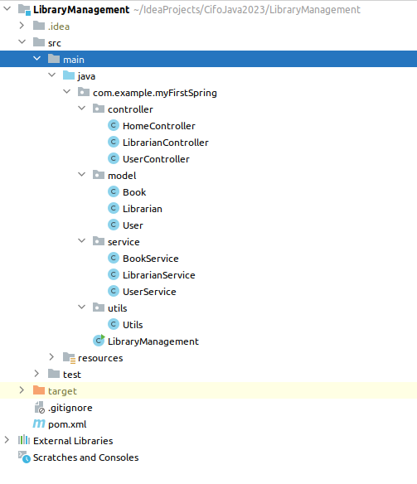Image resolution: width=417 pixels, height=484 pixels.
Task: Select the Utils class file
Action: pyautogui.click(x=133, y=325)
